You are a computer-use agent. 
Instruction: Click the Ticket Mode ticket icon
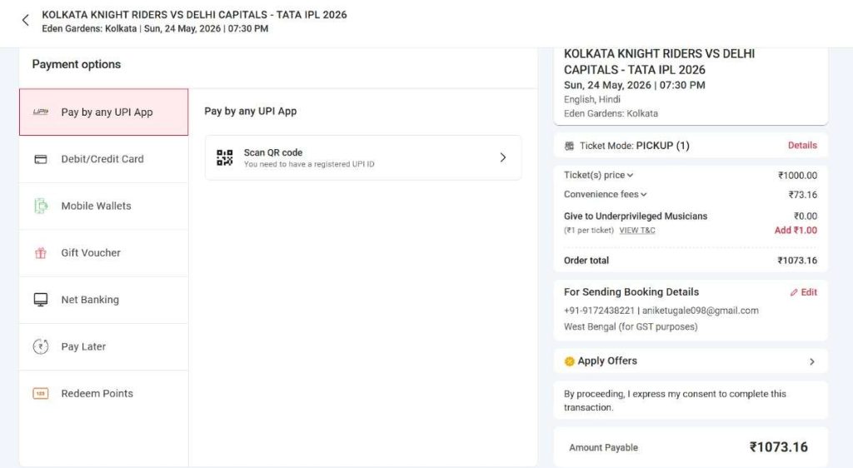coord(569,146)
